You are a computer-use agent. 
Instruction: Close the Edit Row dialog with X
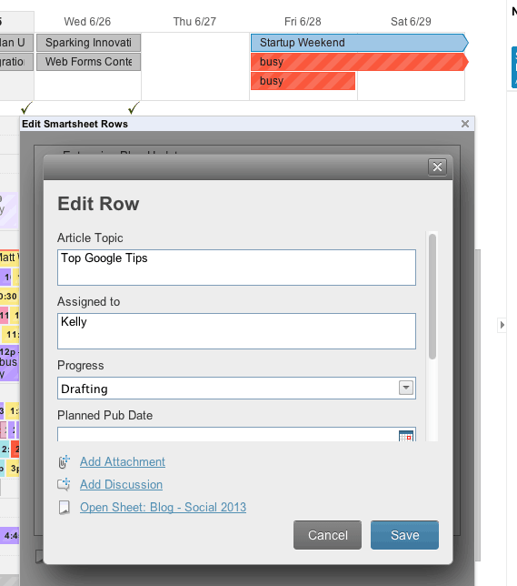click(x=437, y=167)
